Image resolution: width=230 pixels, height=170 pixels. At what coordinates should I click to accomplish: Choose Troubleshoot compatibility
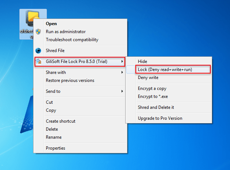(80, 40)
